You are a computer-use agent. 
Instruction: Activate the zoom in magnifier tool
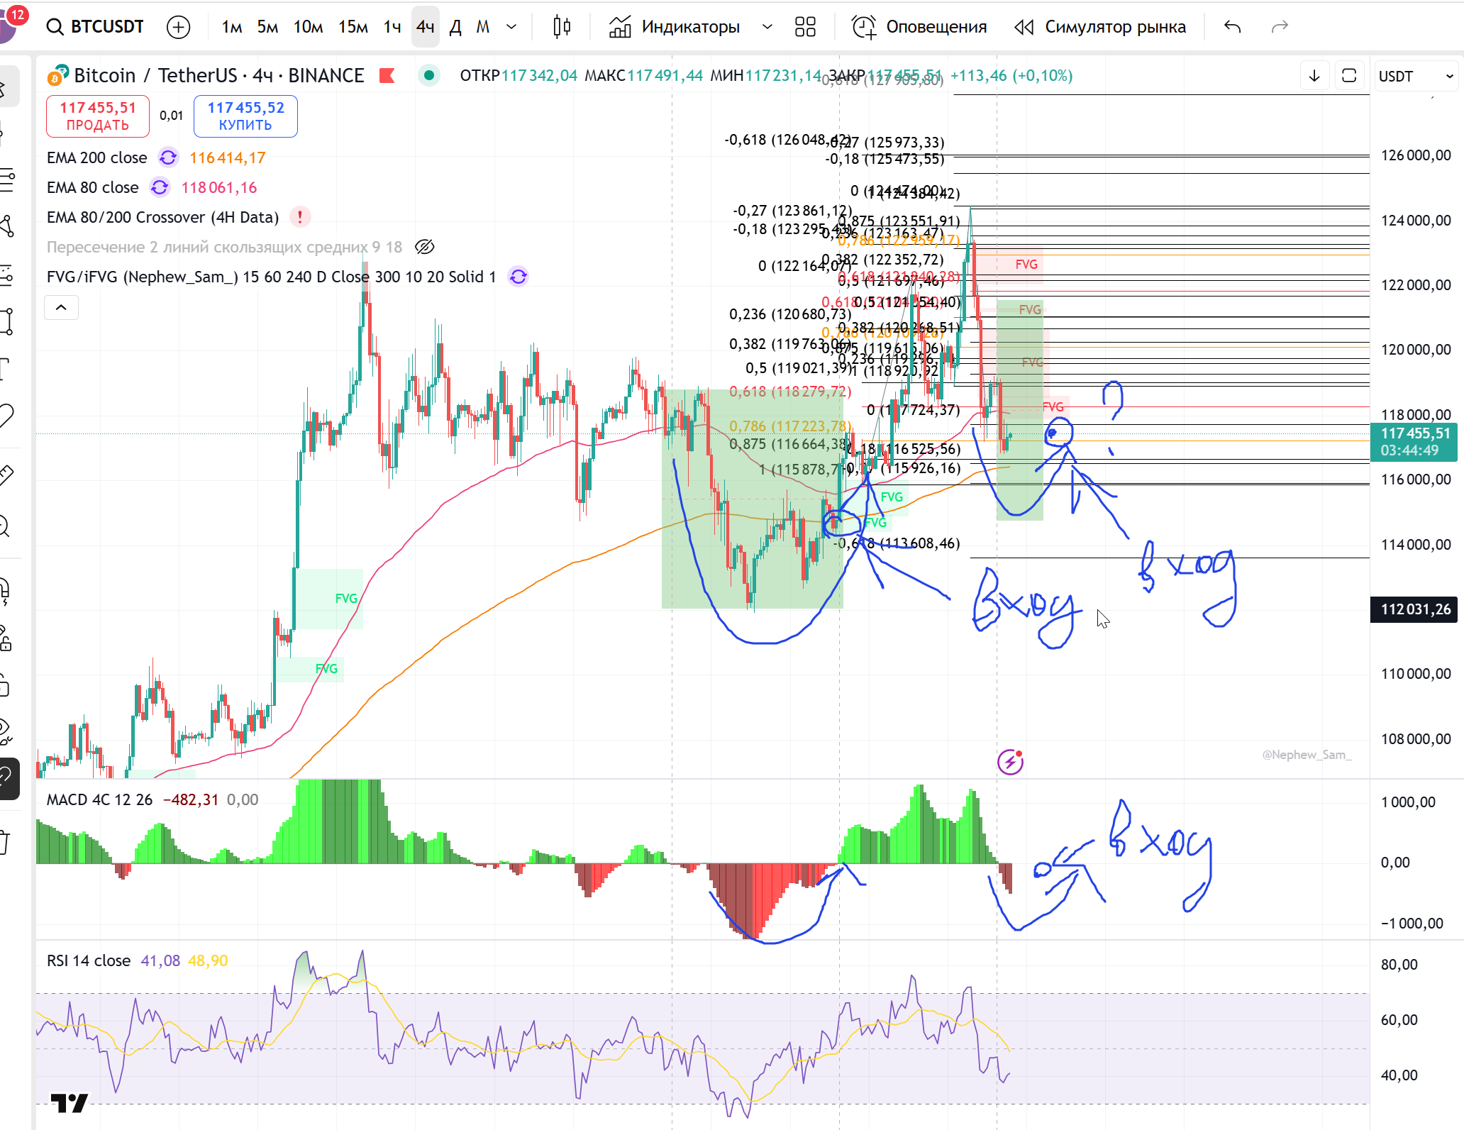[x=6, y=526]
